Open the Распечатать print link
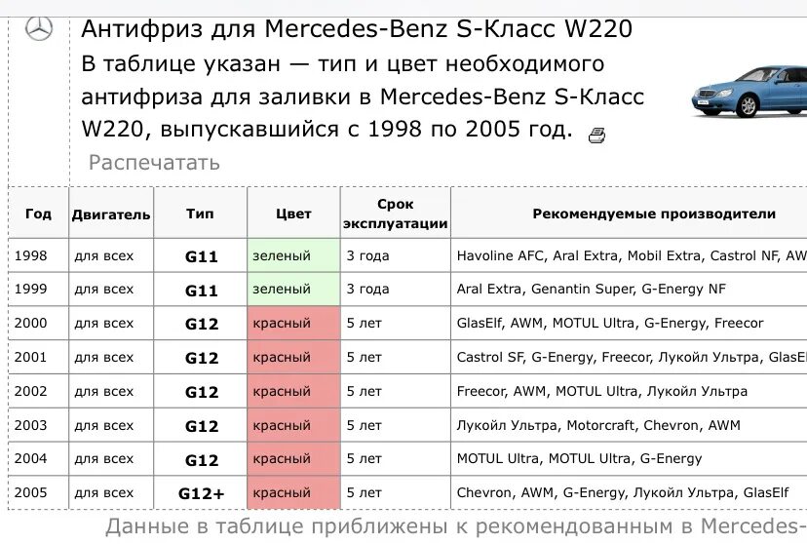807x544 pixels. 154,163
